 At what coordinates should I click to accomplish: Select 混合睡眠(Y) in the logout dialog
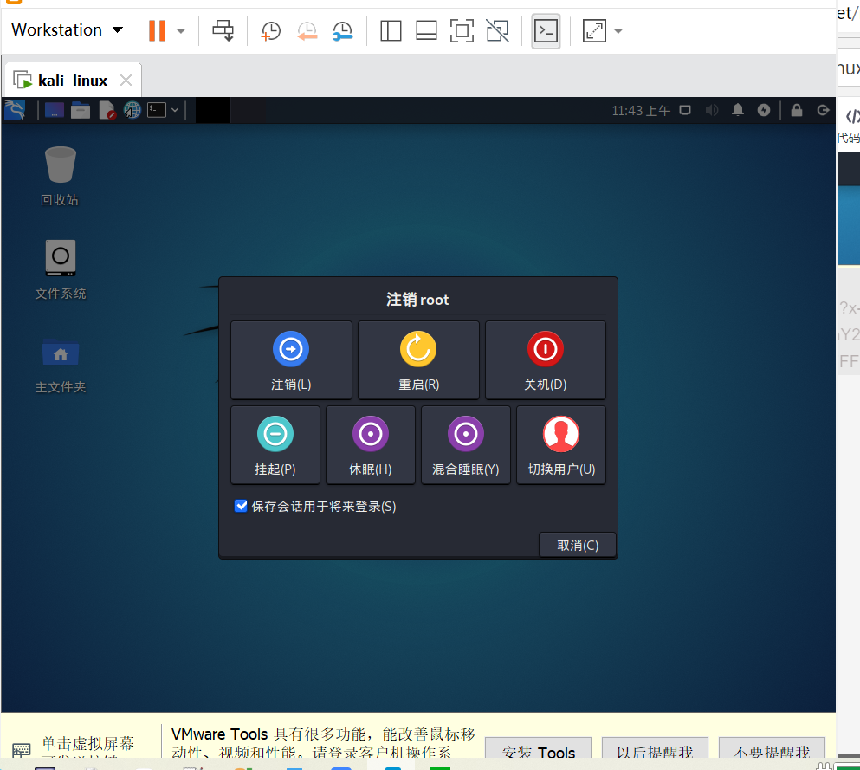[465, 444]
